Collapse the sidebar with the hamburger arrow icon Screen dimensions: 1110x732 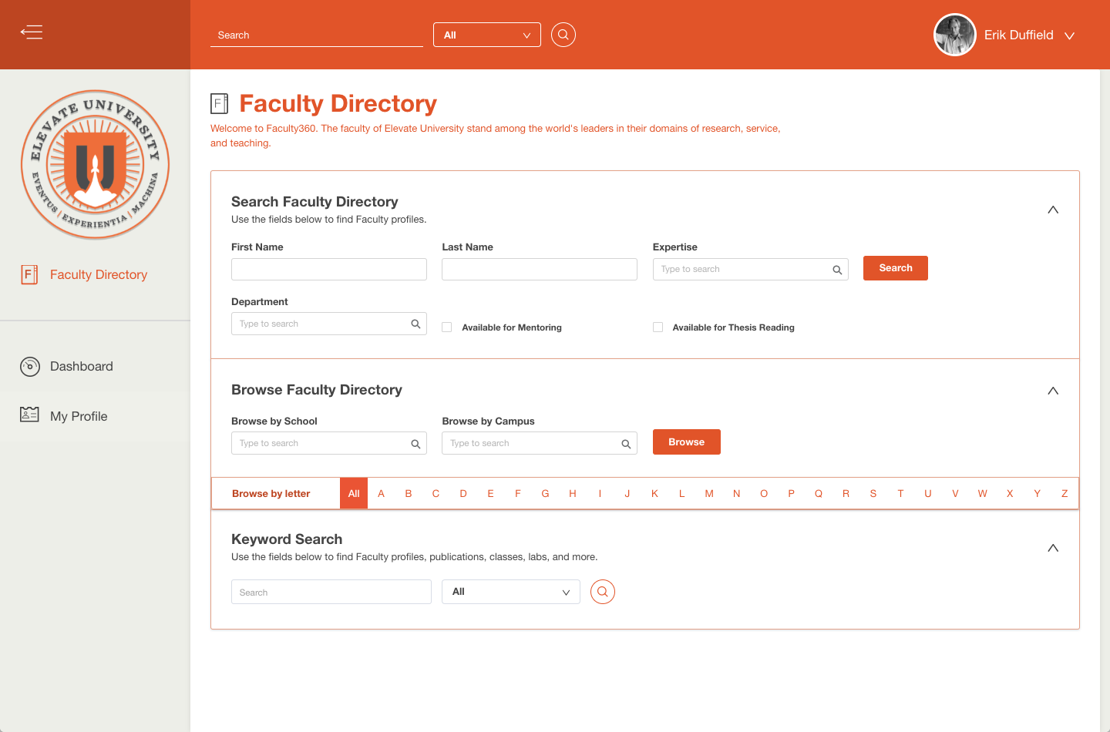point(32,32)
